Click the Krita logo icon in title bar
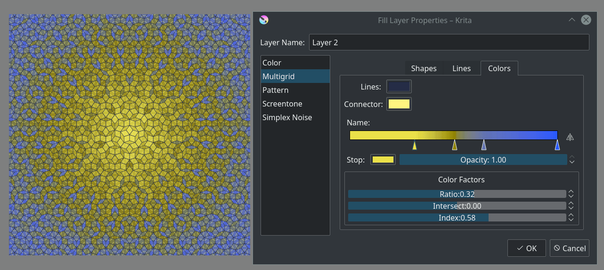604x270 pixels. [264, 20]
